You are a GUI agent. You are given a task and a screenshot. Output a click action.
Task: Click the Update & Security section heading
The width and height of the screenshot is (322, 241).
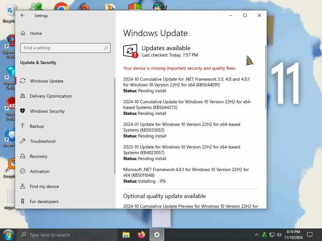[38, 62]
